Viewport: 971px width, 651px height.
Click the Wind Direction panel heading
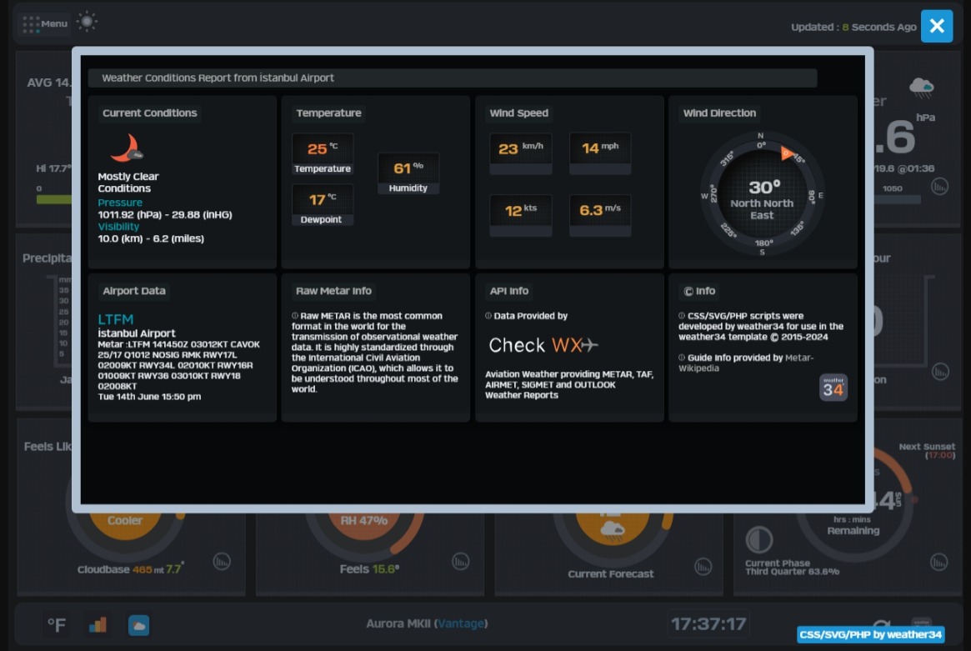[x=719, y=113]
